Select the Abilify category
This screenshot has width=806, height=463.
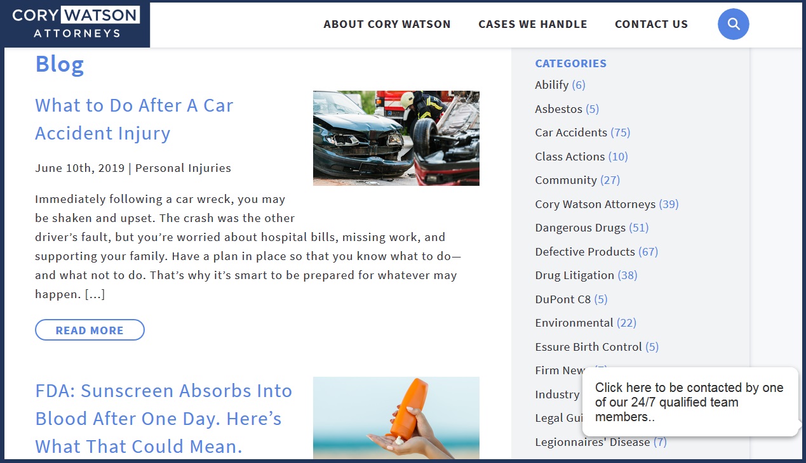click(x=551, y=85)
